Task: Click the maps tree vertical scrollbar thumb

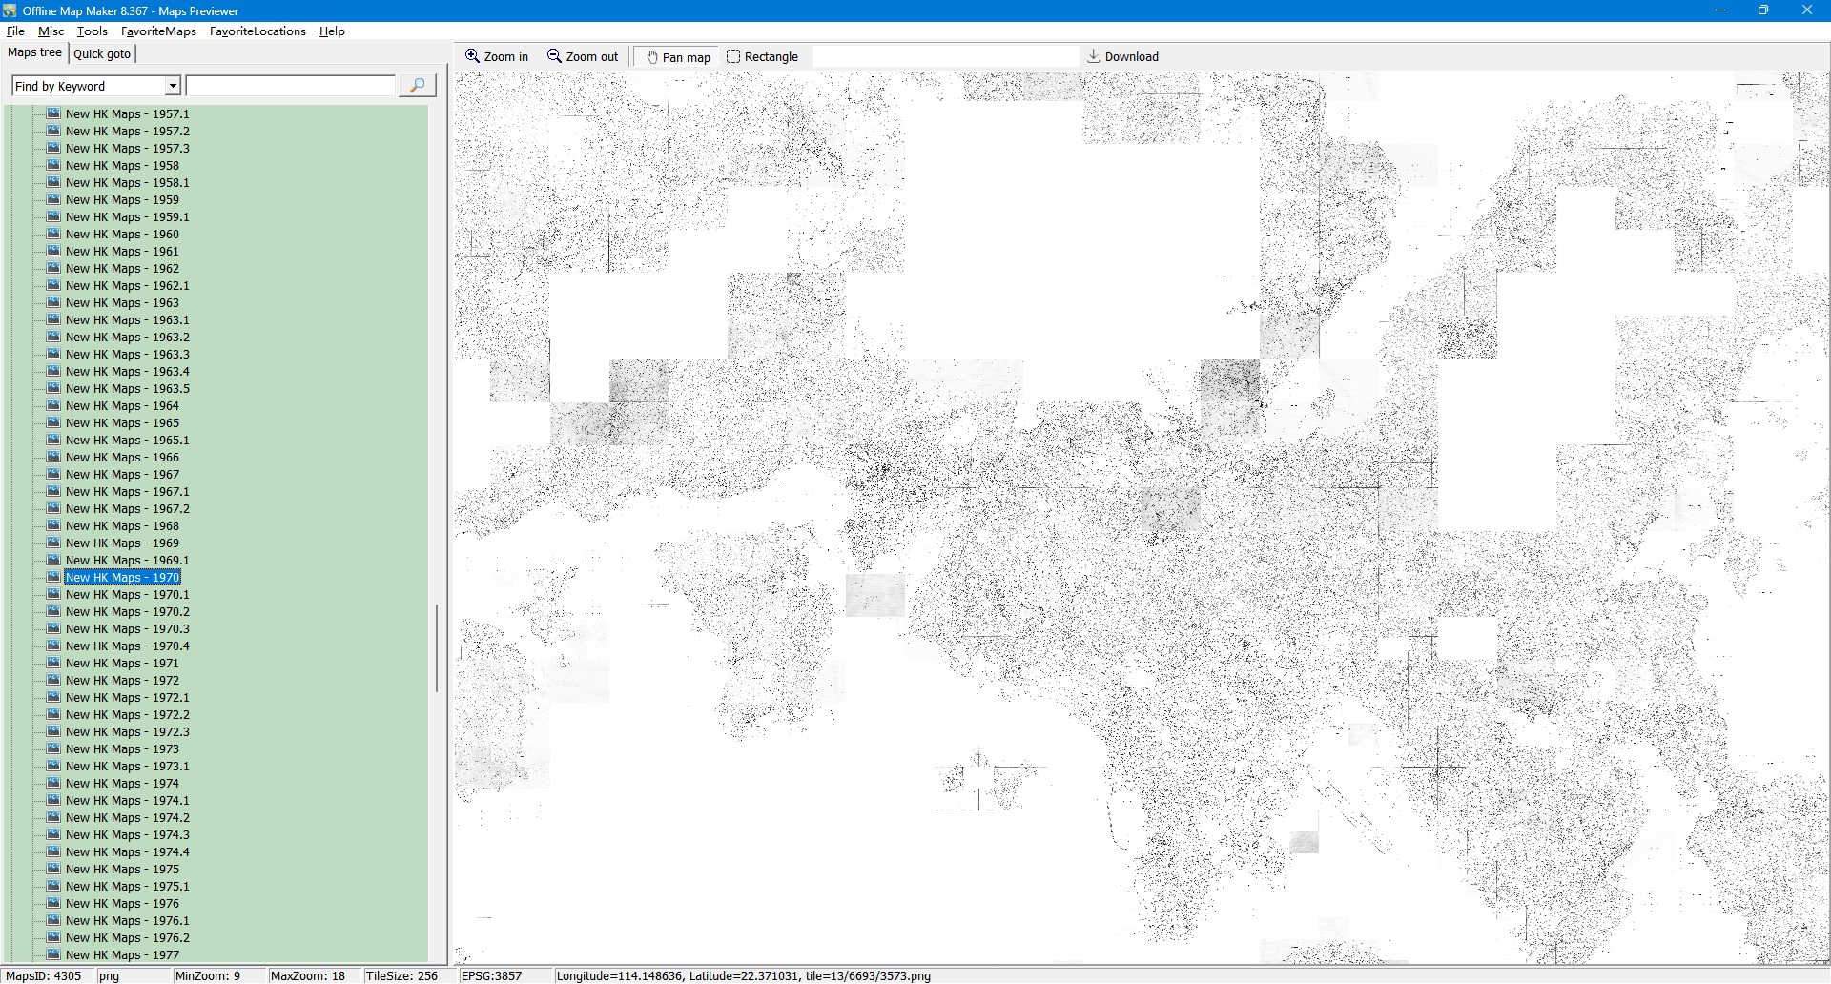Action: (x=437, y=648)
